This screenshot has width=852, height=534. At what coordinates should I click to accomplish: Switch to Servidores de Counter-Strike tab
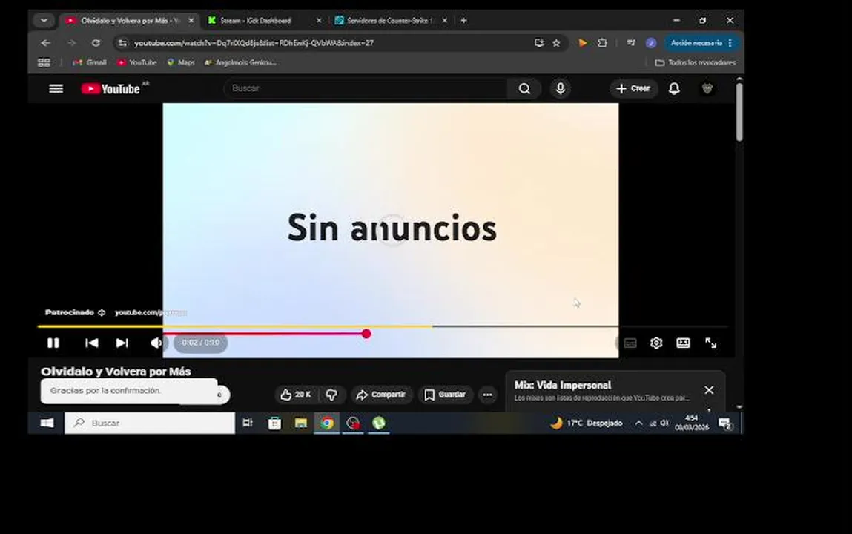tap(392, 21)
